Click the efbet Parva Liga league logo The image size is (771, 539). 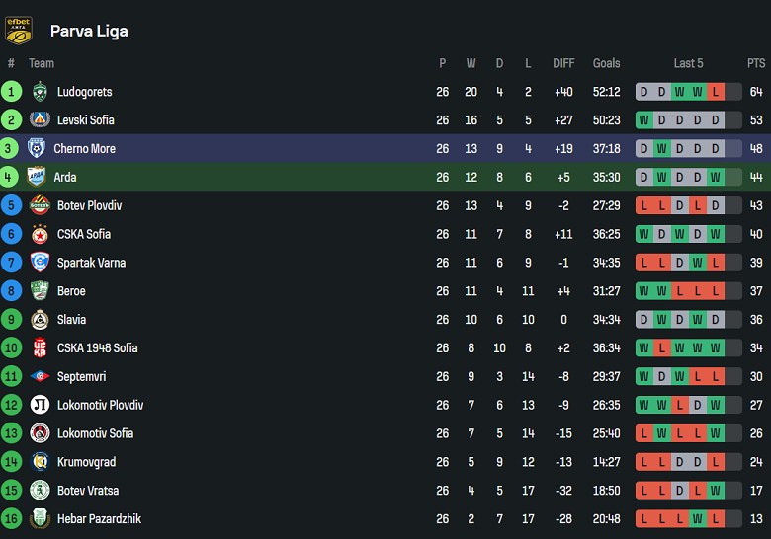click(19, 30)
